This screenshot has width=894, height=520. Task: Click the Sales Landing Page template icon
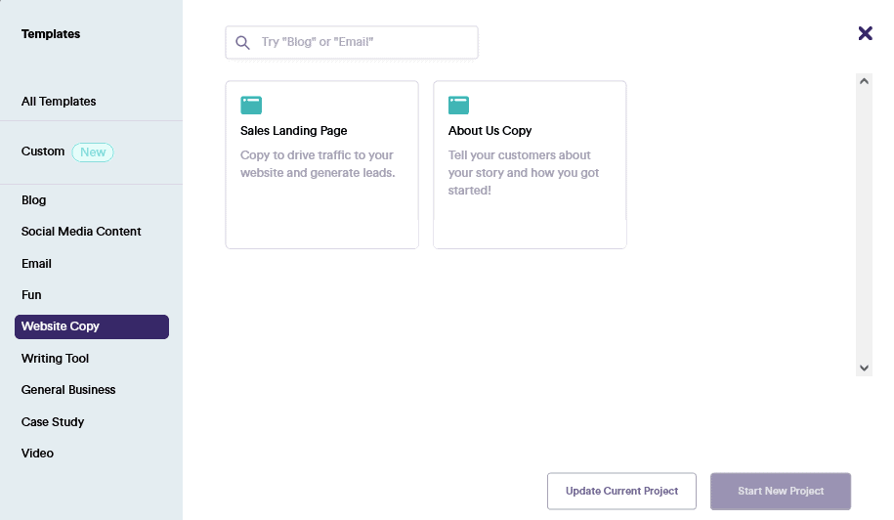point(251,105)
